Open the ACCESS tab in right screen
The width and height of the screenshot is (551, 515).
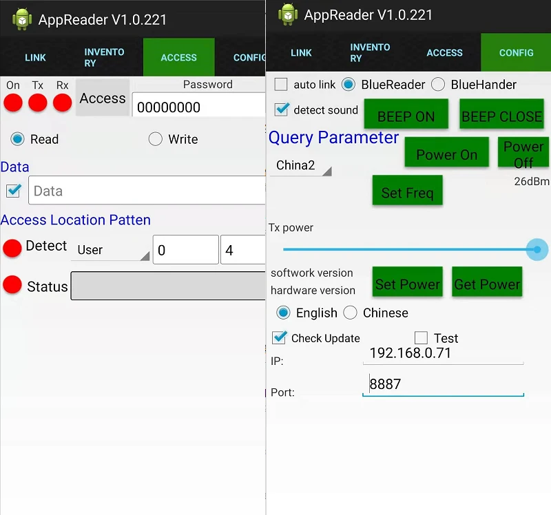(444, 53)
